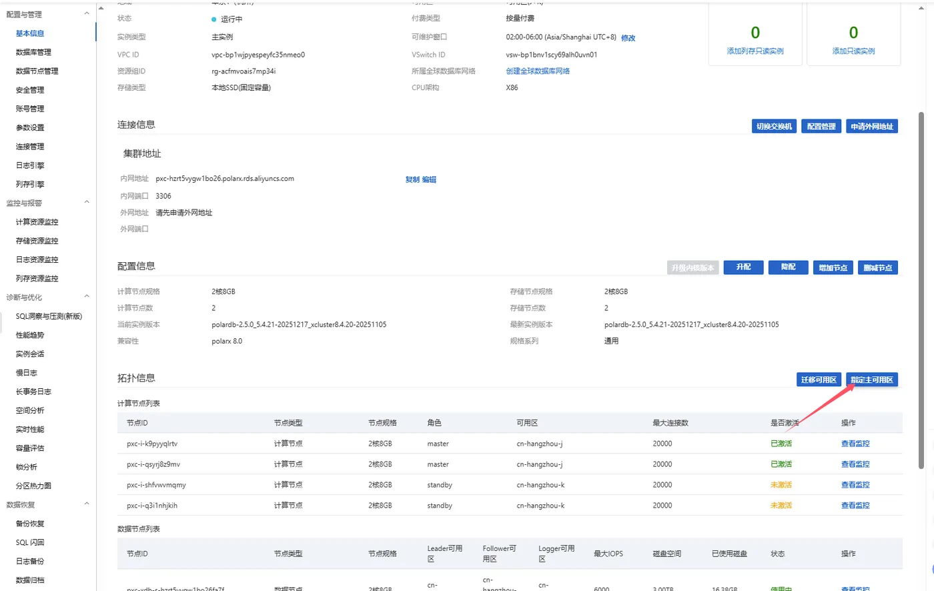Navigate to 参数设置
The height and width of the screenshot is (591, 934).
point(30,127)
